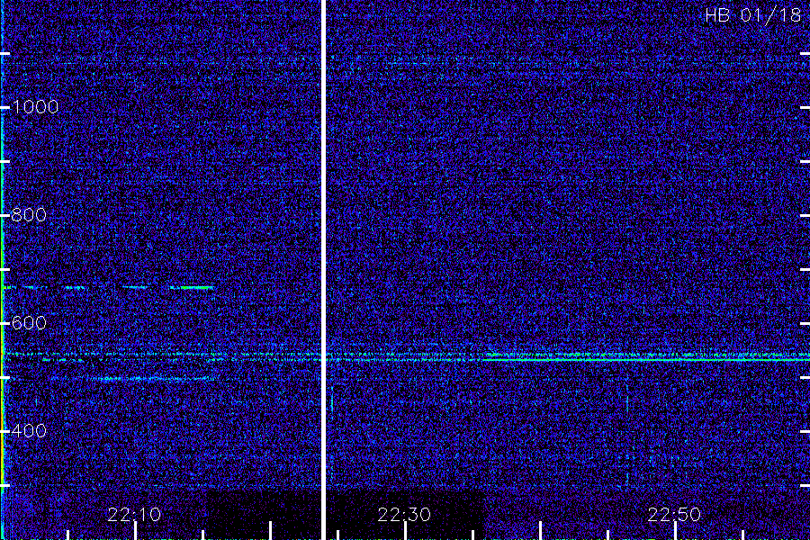Screen dimensions: 810x540
Task: Click the 600 frequency axis label
Action: point(29,323)
